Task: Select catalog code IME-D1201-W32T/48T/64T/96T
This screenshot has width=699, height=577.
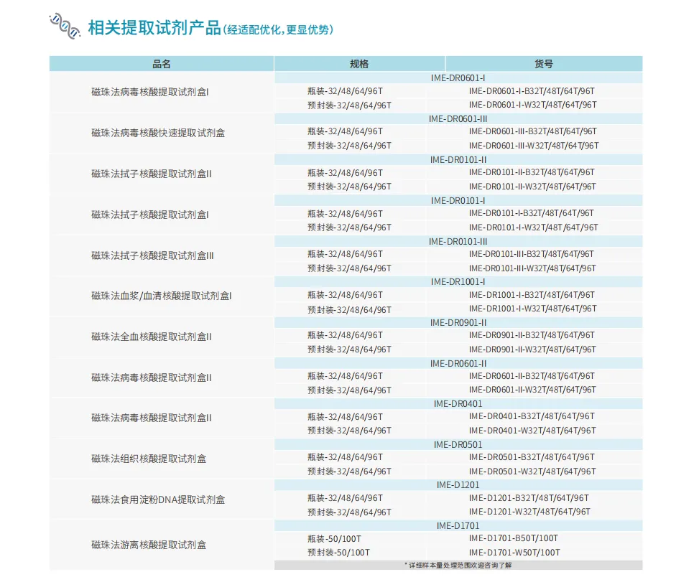Action: coord(530,512)
